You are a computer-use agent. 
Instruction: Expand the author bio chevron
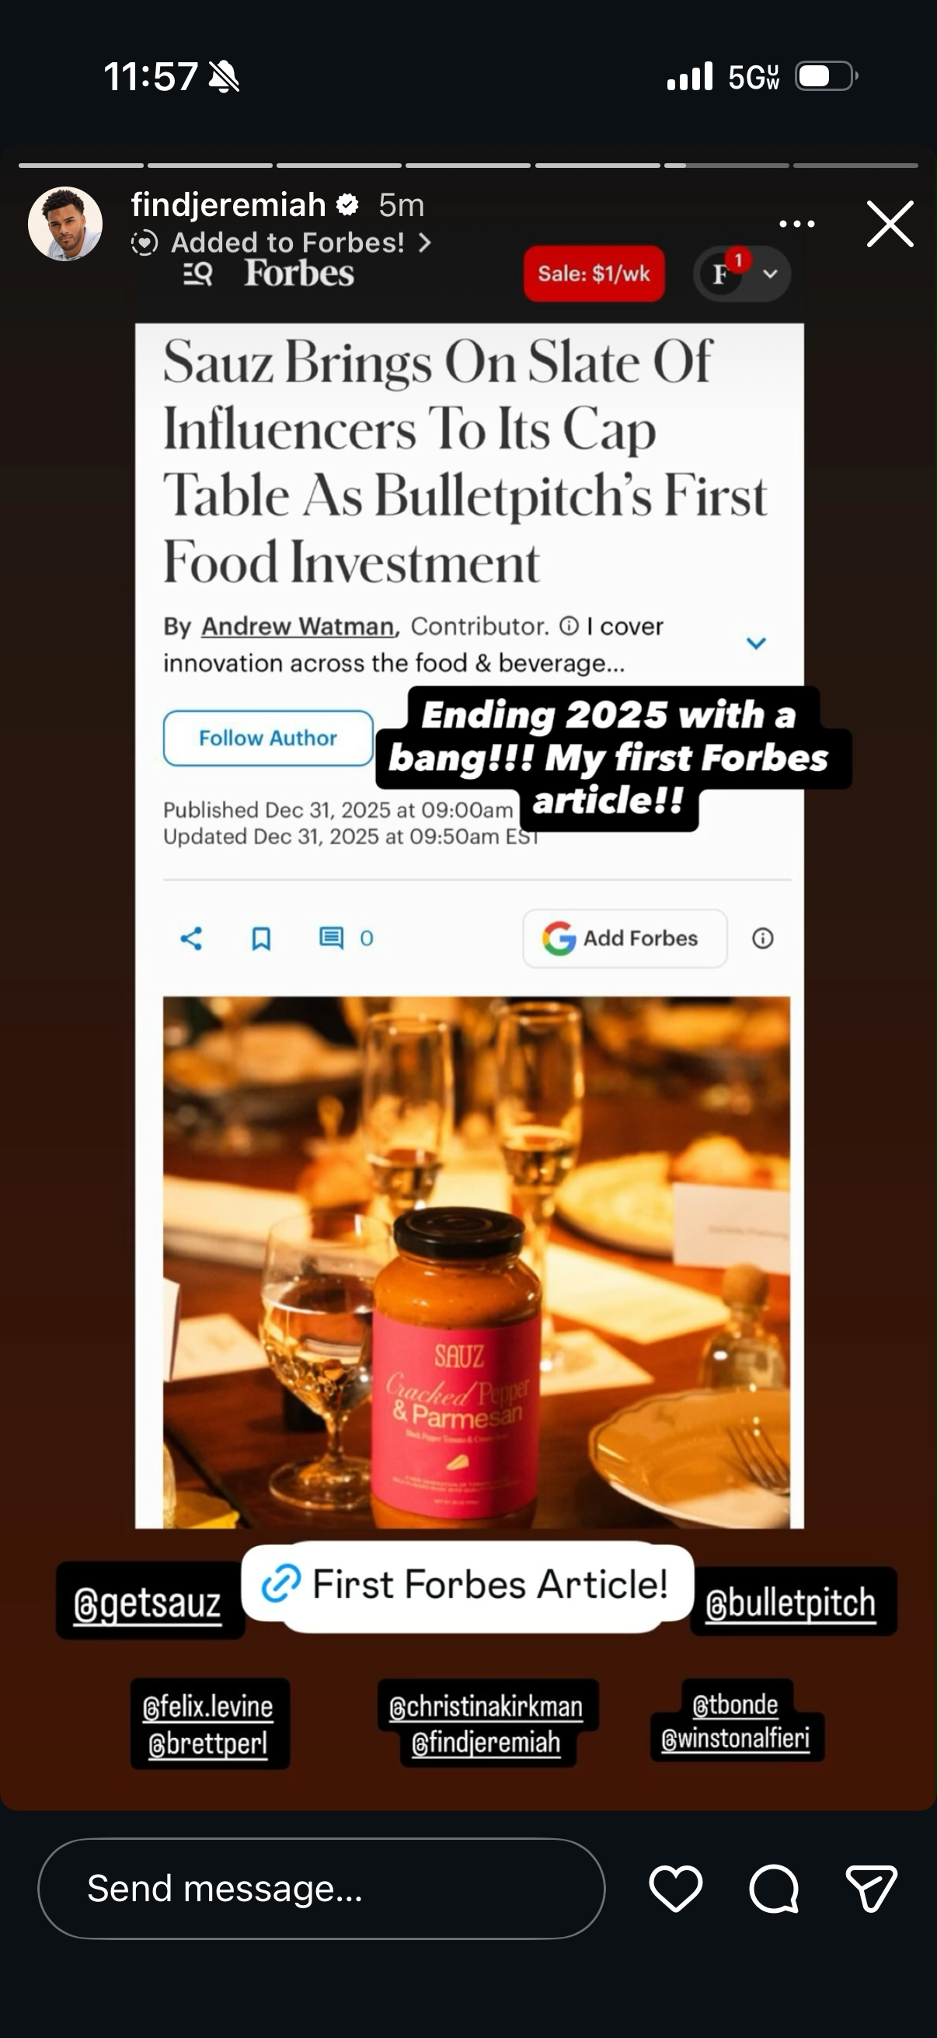756,644
